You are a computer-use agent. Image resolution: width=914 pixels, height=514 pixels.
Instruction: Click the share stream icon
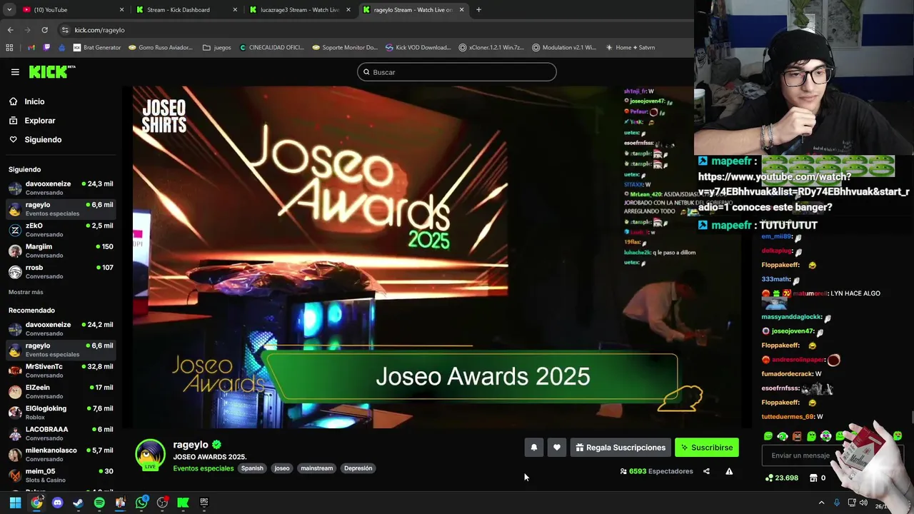coord(706,471)
